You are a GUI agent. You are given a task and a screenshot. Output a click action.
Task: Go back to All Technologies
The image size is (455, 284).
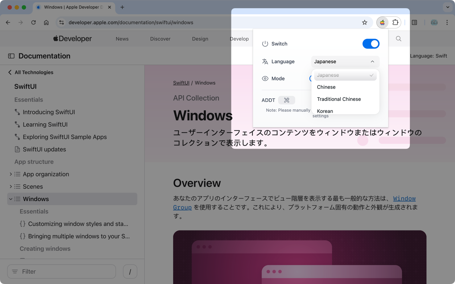(31, 72)
